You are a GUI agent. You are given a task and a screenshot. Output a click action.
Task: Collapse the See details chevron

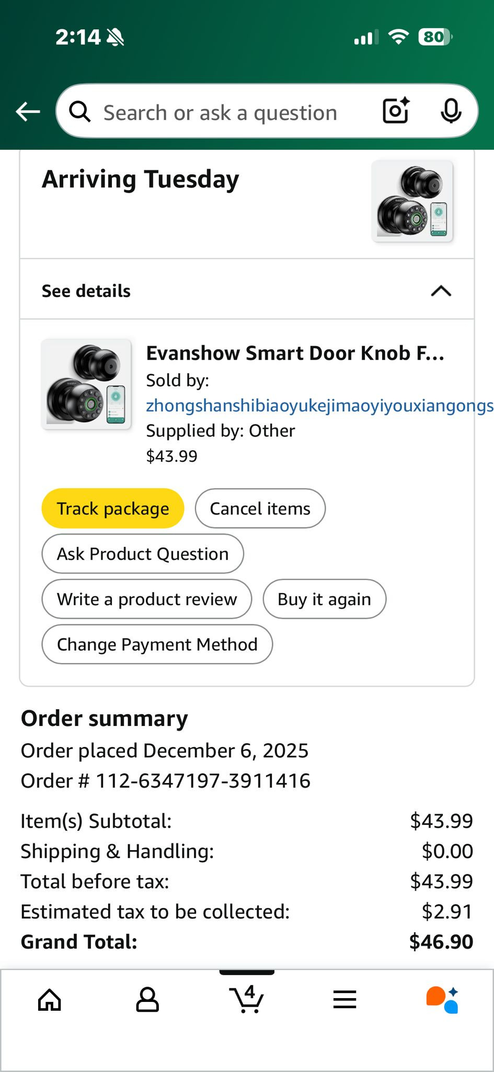(x=441, y=291)
